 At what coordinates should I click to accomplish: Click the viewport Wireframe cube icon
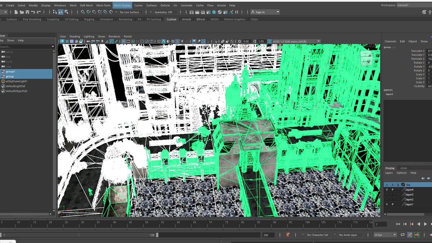point(159,41)
